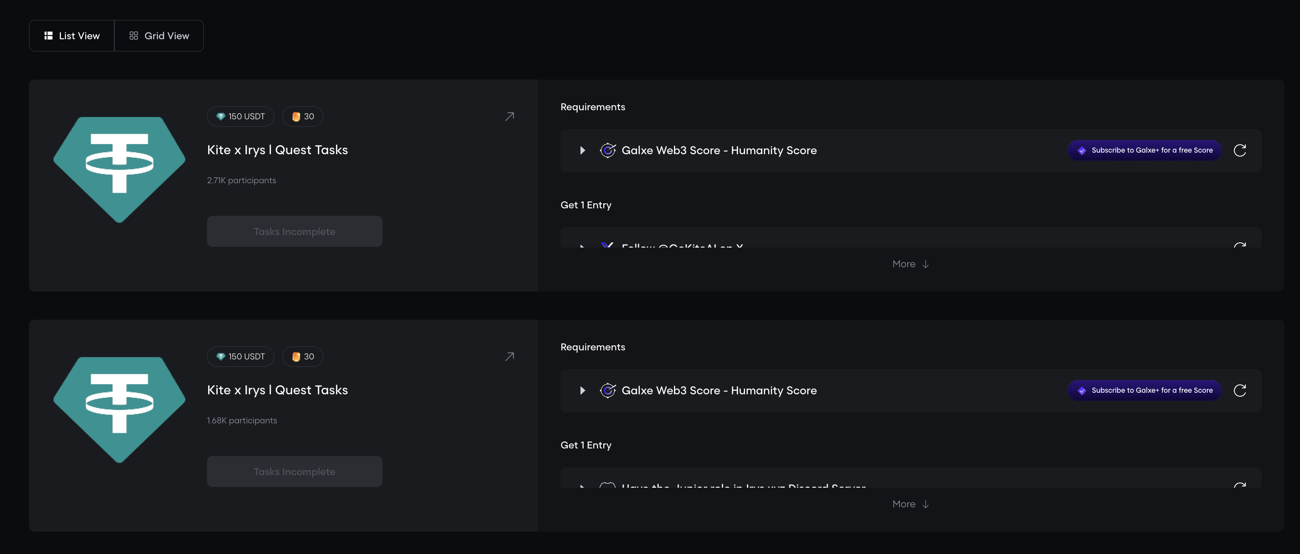Click Tasks Incomplete button in second quest
This screenshot has width=1300, height=554.
[294, 471]
